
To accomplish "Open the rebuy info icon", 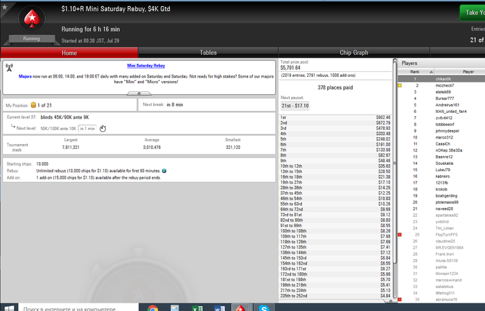I will coord(164,170).
